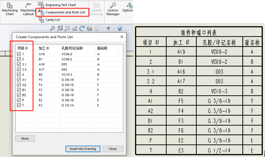This screenshot has height=157, width=265.
Task: Select the Zoom to Area tool
Action: tap(67, 28)
